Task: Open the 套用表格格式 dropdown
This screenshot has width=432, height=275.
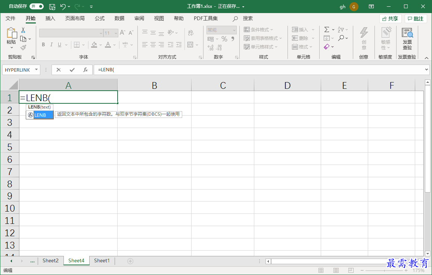Action: (x=263, y=38)
